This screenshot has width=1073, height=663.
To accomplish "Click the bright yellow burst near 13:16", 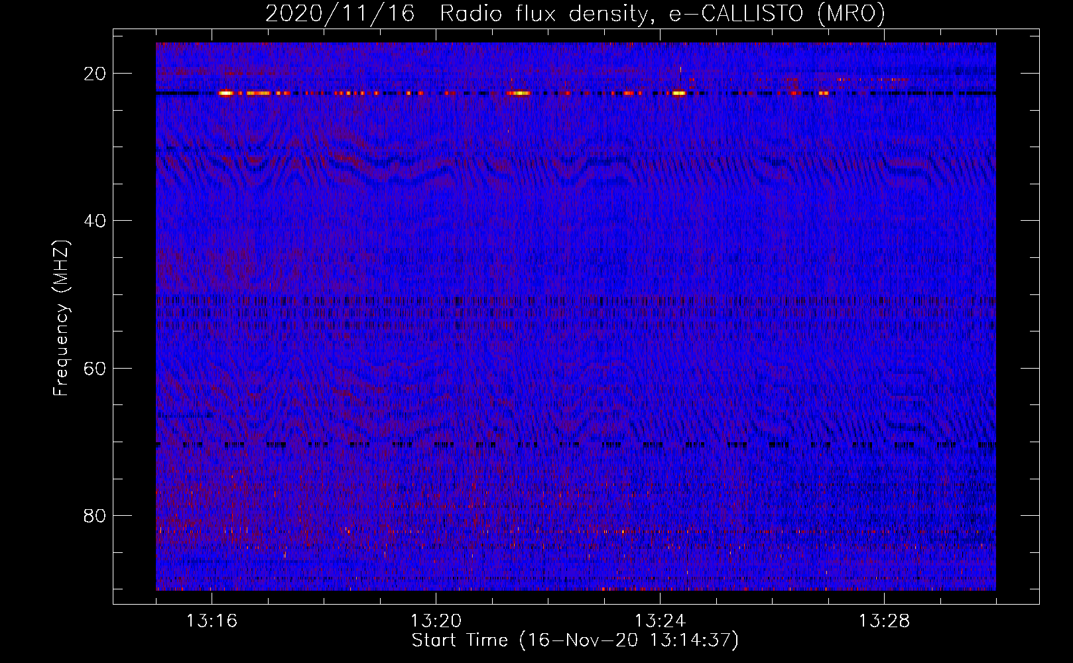I will (x=227, y=93).
